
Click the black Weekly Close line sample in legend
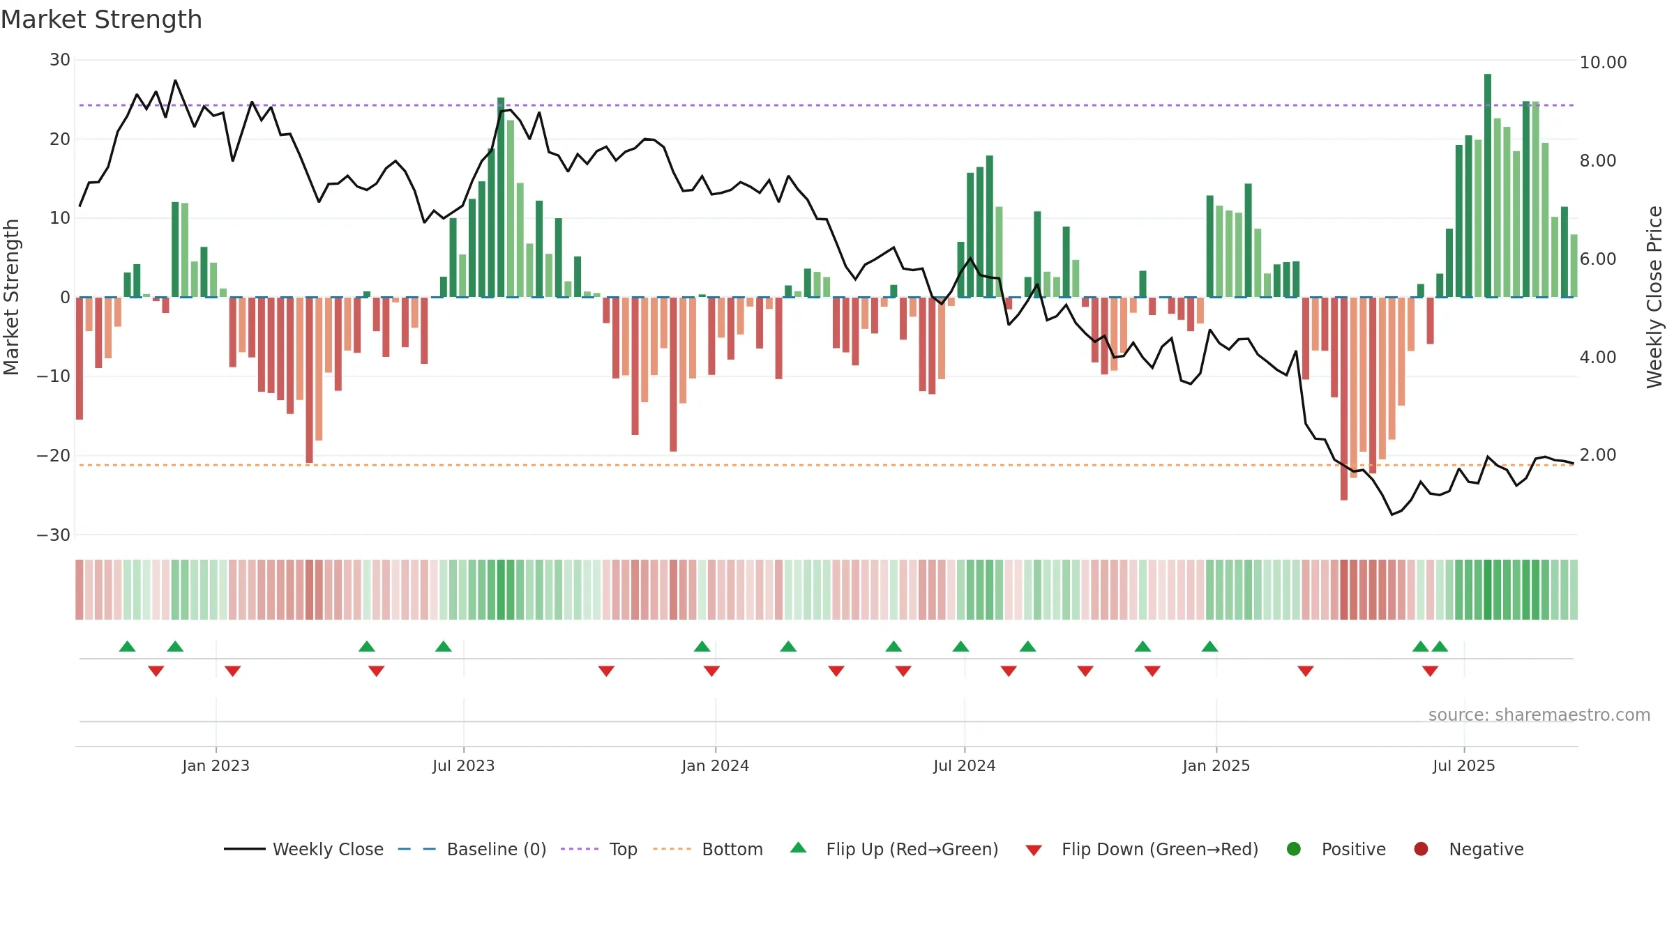tap(244, 849)
